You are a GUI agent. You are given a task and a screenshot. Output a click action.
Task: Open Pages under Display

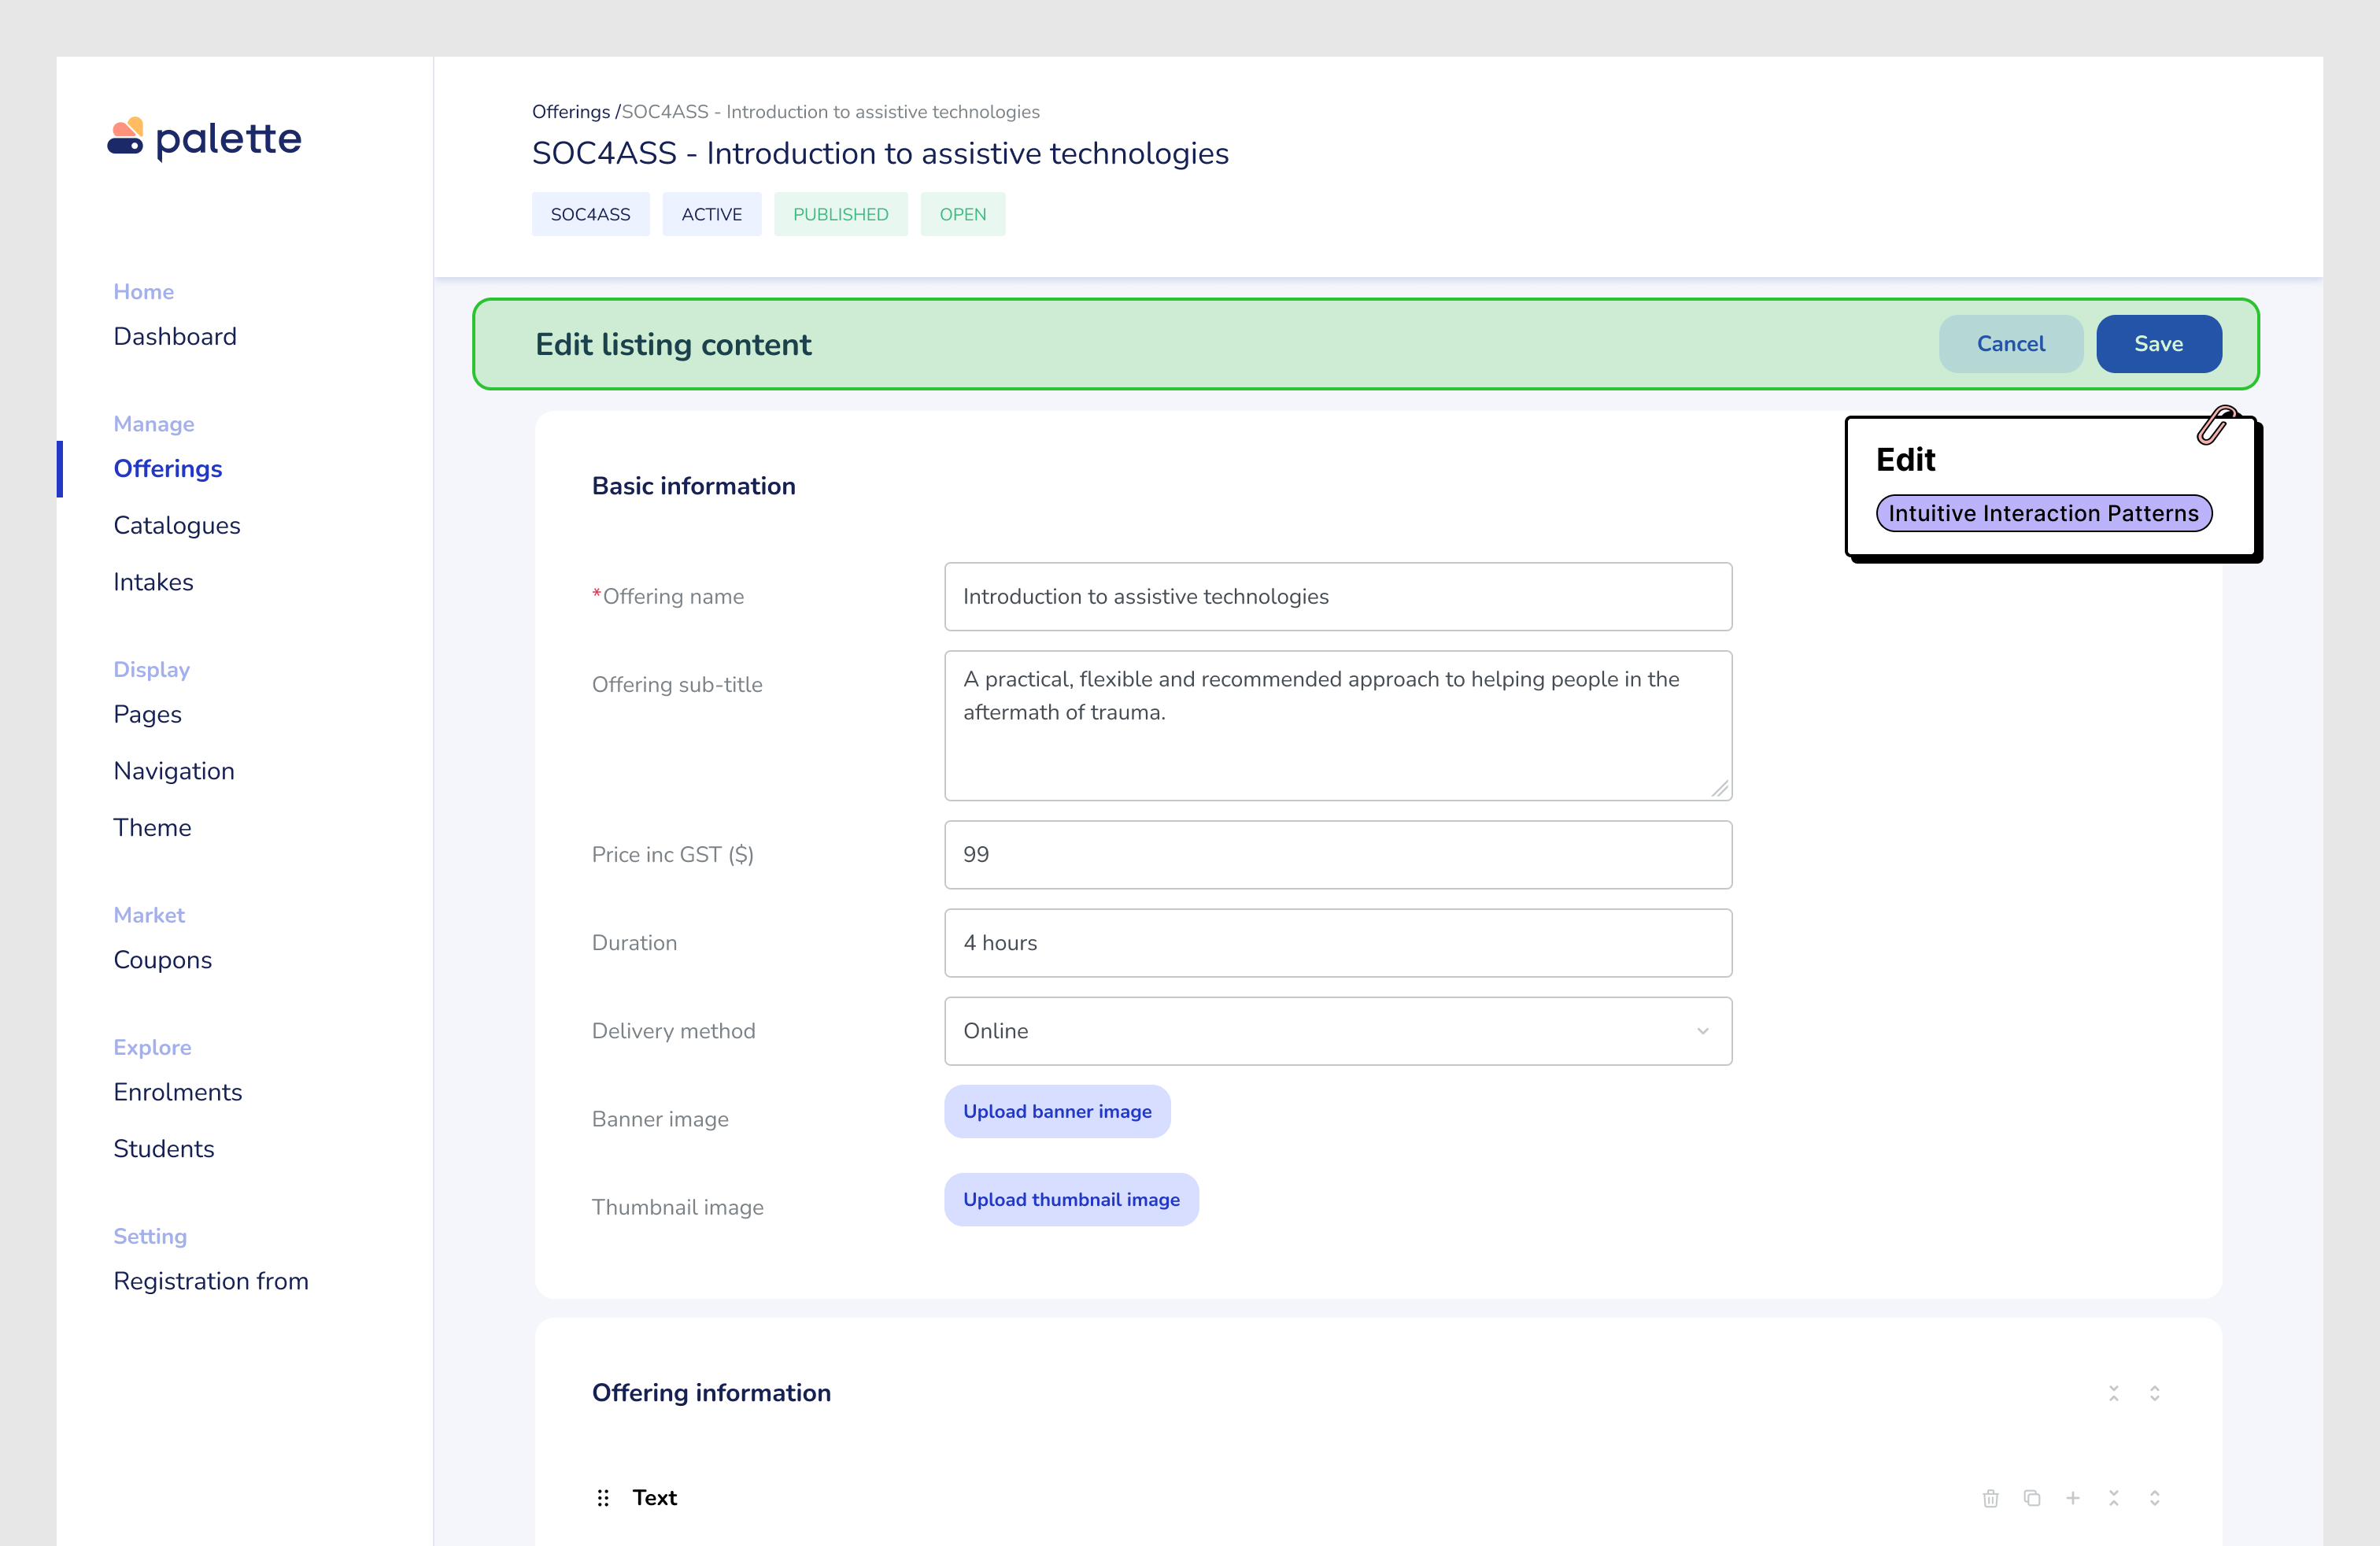coord(147,714)
